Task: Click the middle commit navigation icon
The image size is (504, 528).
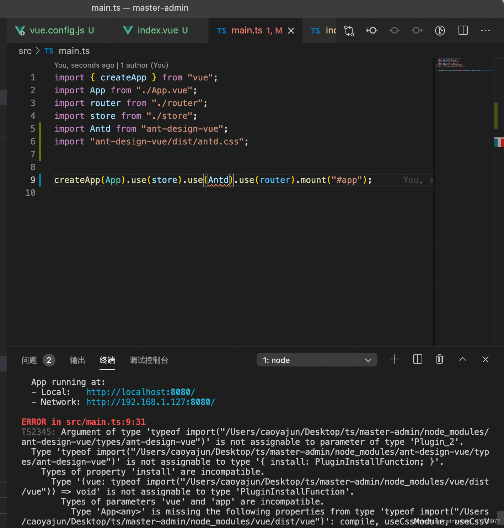Action: [394, 31]
